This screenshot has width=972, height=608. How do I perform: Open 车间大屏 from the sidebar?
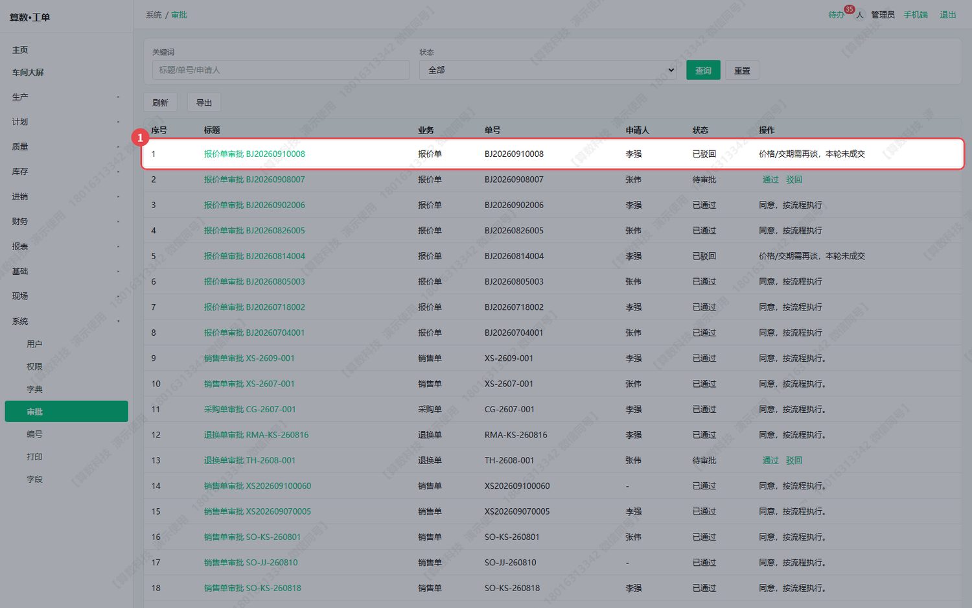(x=28, y=73)
